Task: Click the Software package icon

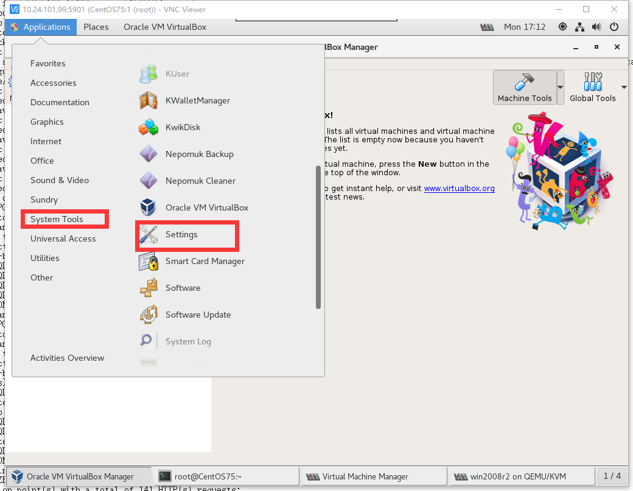Action: (x=148, y=288)
